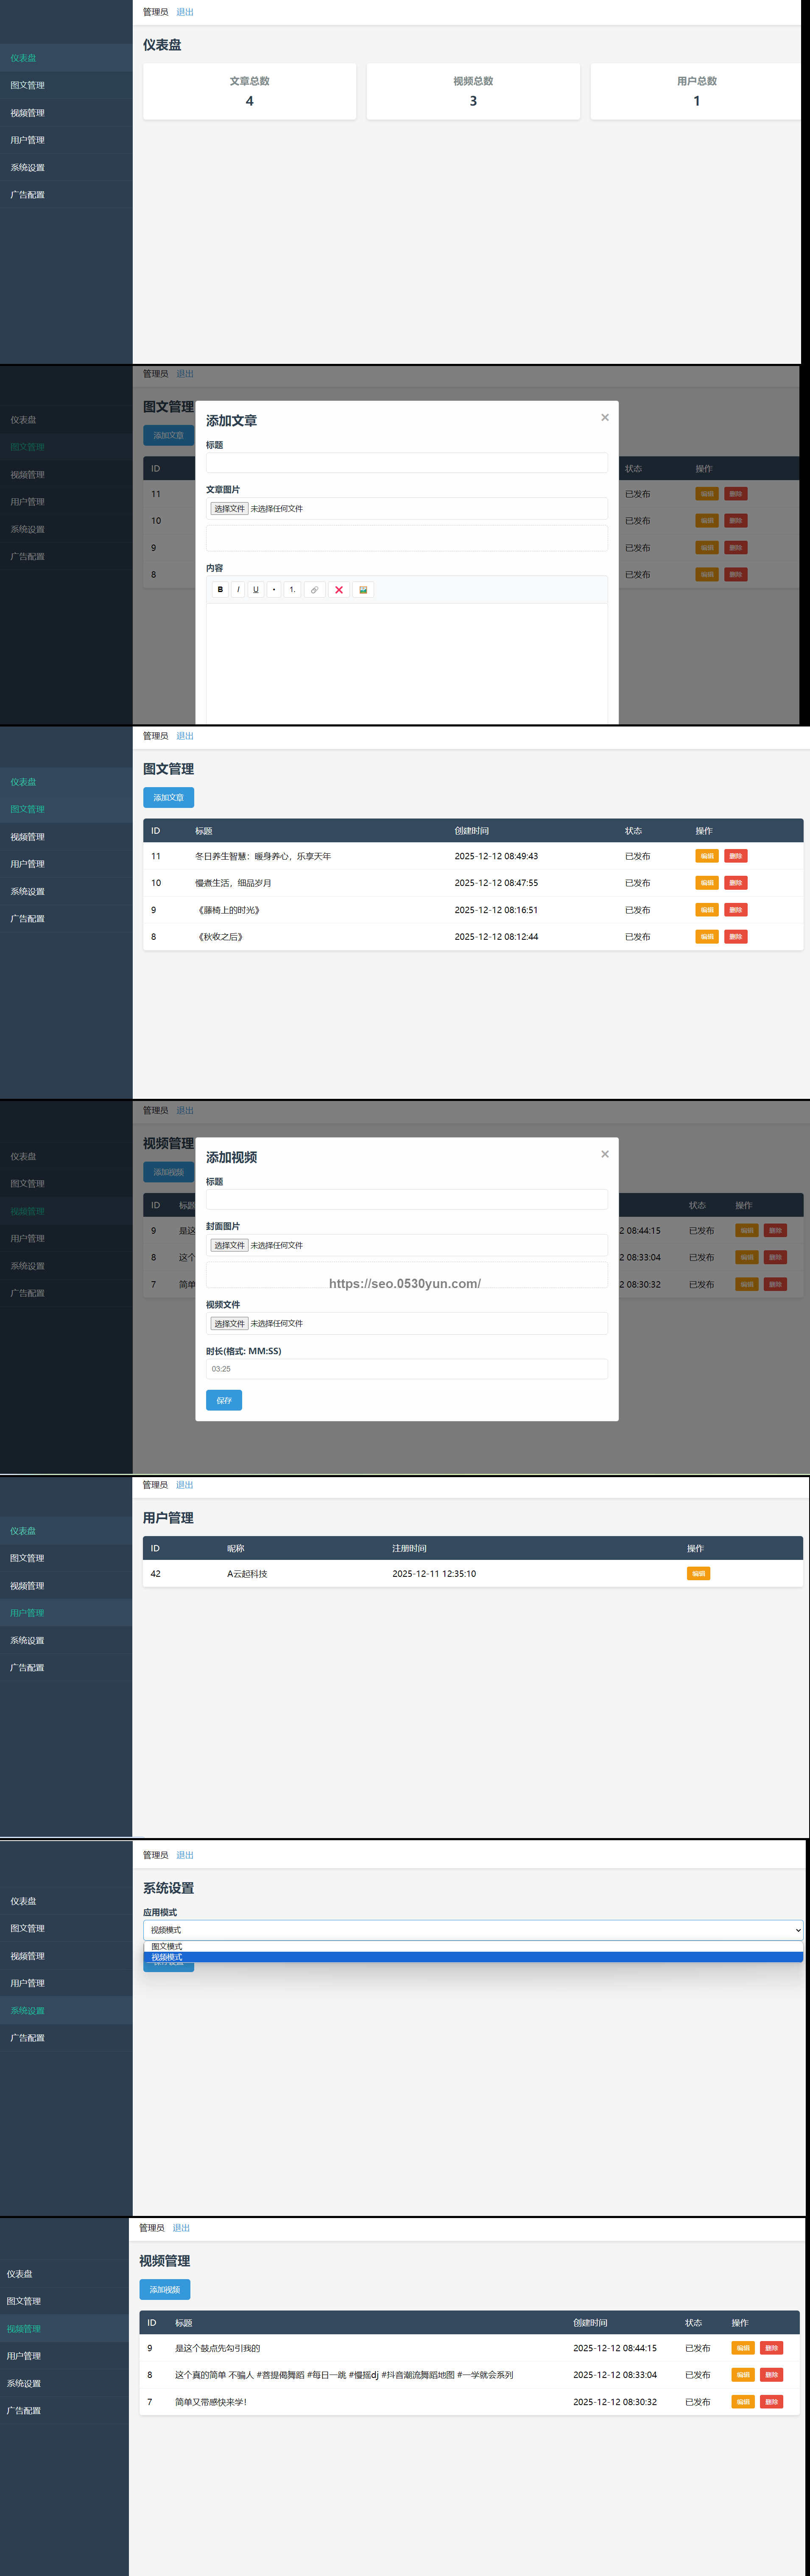Select 广告配置 in the 系统设置 page sidebar
This screenshot has height=2576, width=810.
coord(66,2038)
